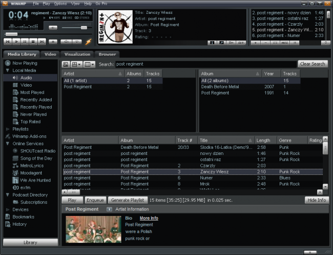
Task: Open Top Rated list
Action: click(30, 122)
